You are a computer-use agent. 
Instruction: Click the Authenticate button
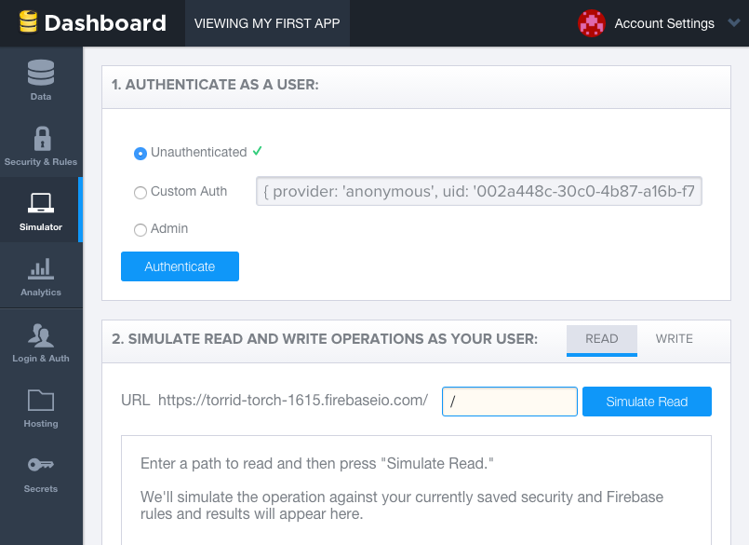tap(180, 266)
